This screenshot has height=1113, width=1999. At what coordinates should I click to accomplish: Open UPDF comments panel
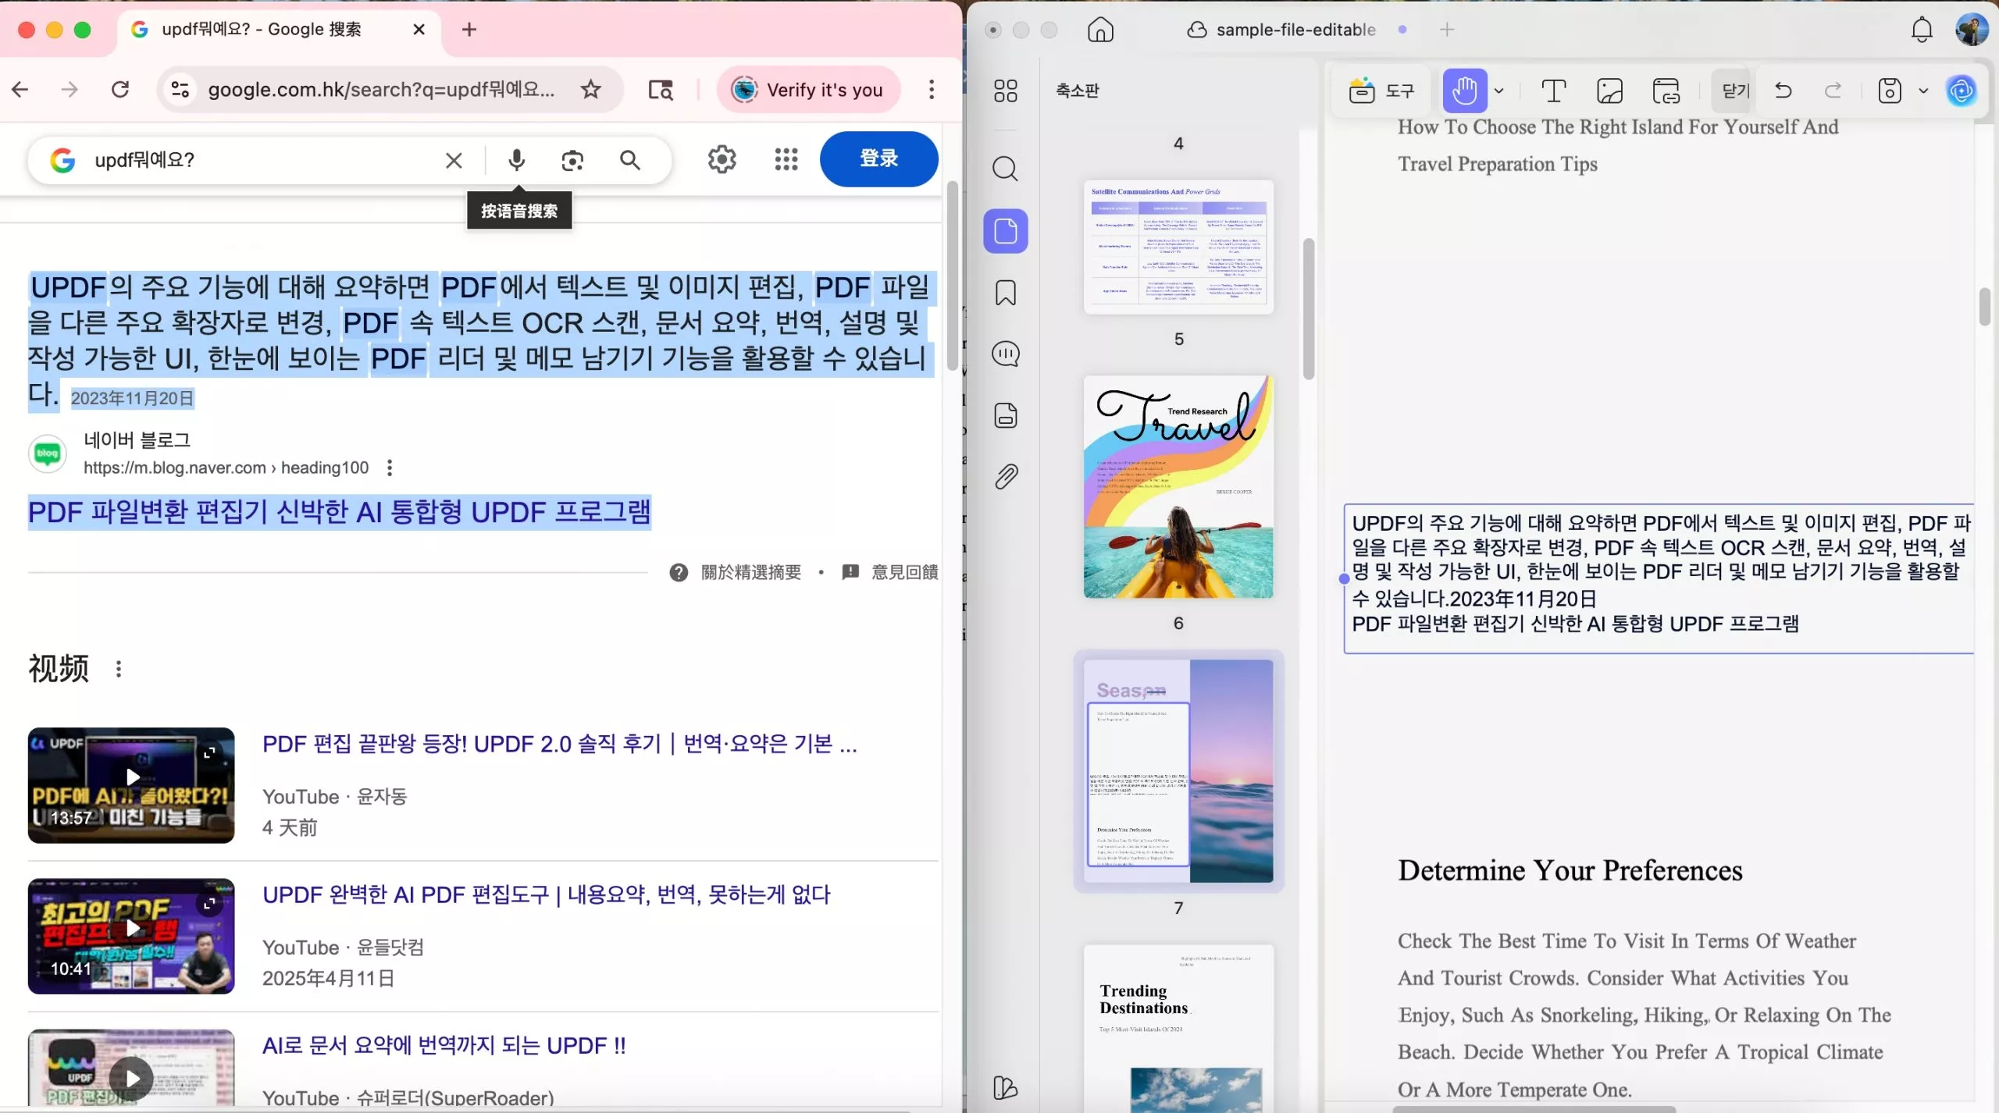(1006, 354)
